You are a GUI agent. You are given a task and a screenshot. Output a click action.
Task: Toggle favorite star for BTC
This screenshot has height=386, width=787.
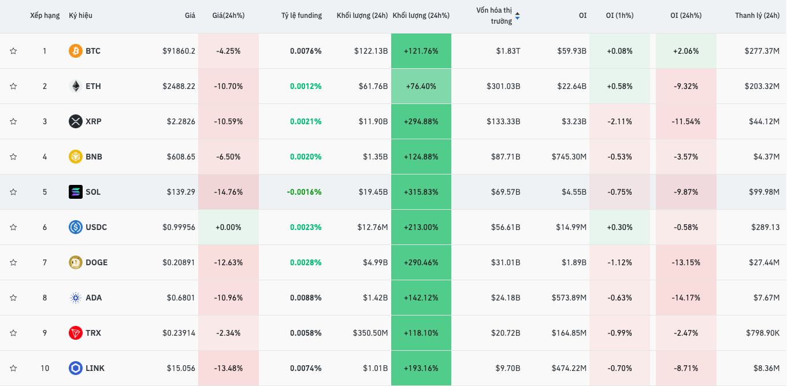click(x=13, y=51)
